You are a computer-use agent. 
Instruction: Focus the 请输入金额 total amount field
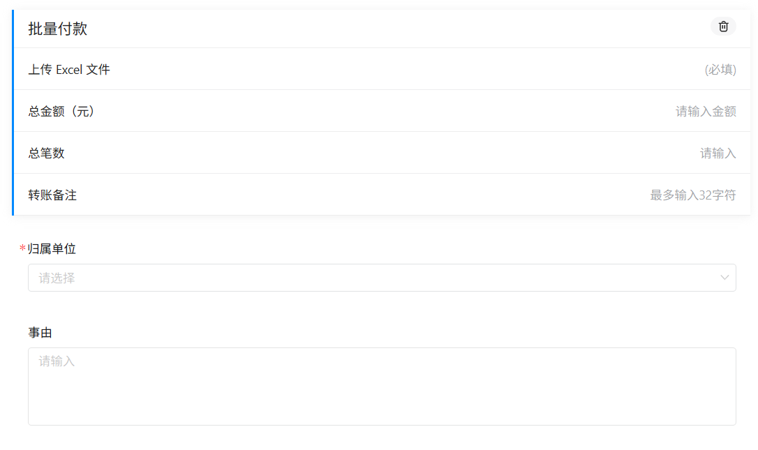point(705,112)
